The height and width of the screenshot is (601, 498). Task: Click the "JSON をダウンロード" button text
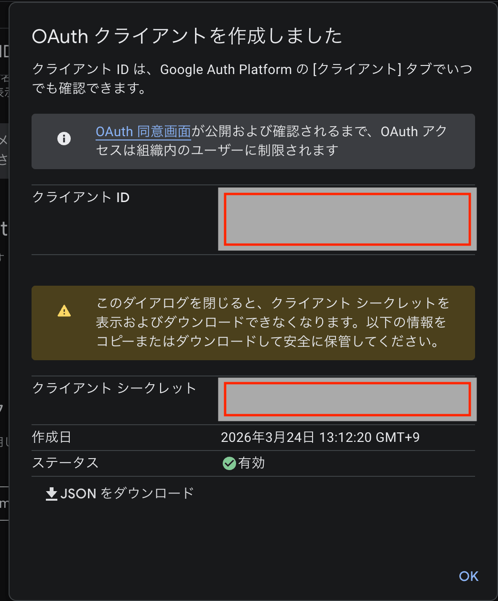click(x=127, y=493)
